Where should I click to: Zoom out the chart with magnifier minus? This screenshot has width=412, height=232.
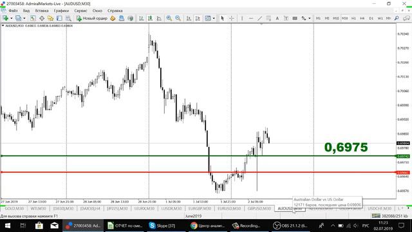point(178,18)
